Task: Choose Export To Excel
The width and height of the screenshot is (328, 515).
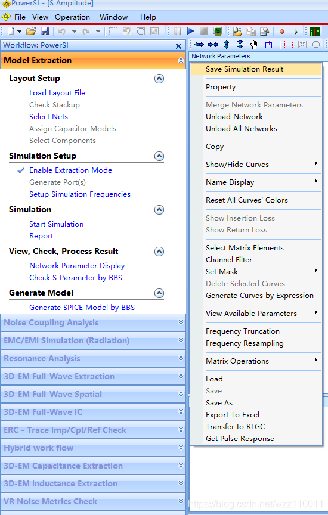Action: click(256, 414)
